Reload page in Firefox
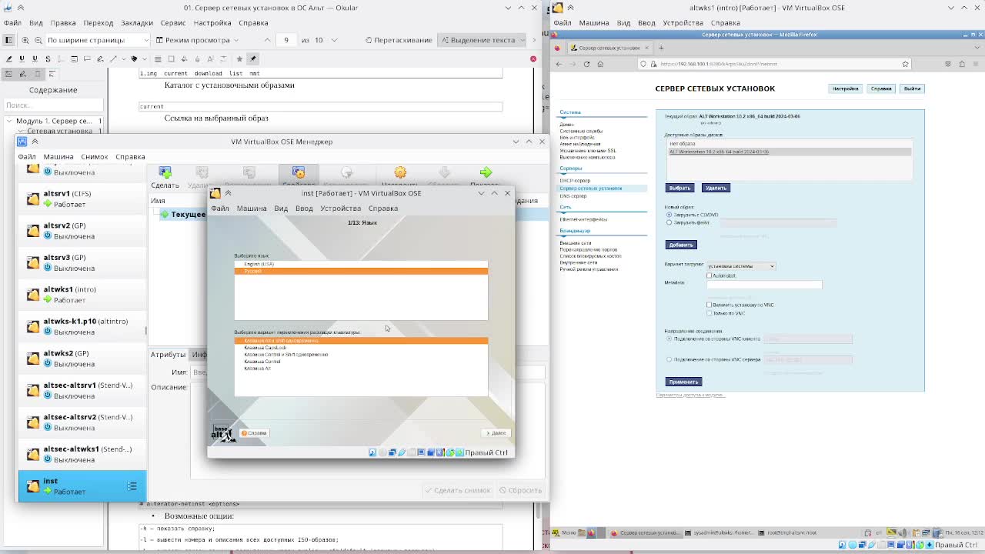Screen dimensions: 985x554 coord(586,64)
